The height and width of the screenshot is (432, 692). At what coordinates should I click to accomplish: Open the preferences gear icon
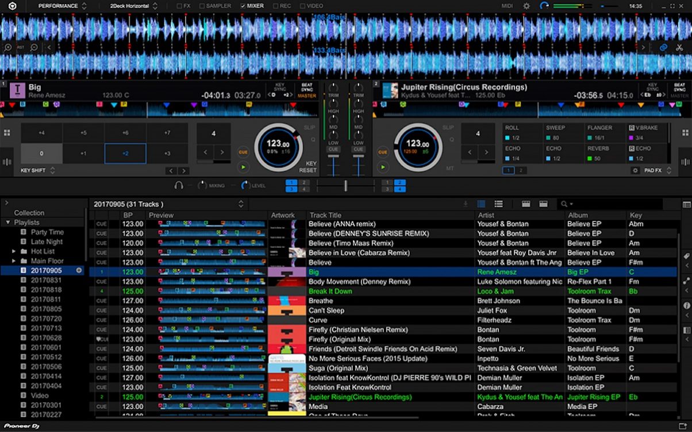tap(526, 6)
